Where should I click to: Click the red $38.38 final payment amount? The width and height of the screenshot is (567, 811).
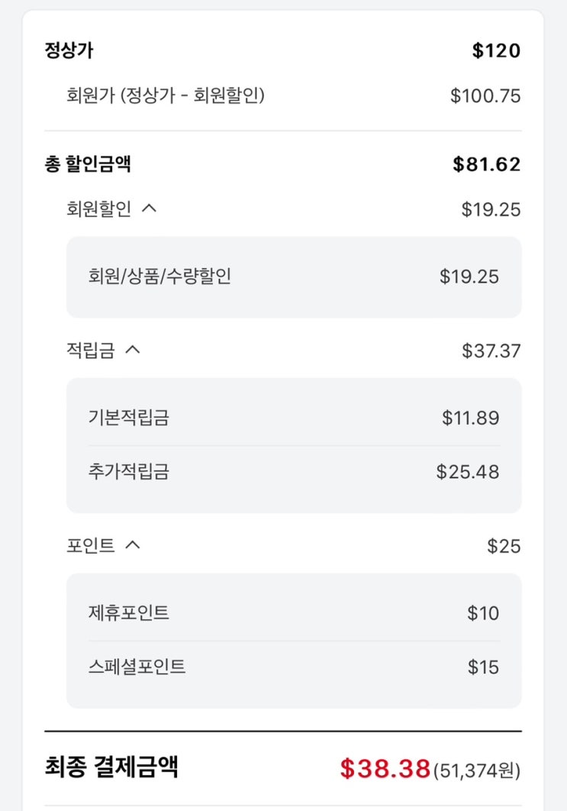[385, 768]
